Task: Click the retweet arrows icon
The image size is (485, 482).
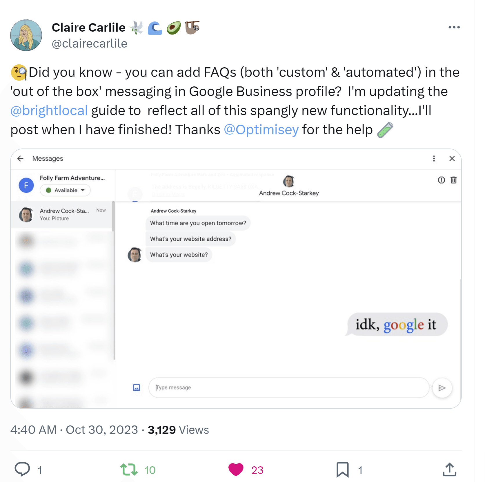Action: pyautogui.click(x=129, y=470)
